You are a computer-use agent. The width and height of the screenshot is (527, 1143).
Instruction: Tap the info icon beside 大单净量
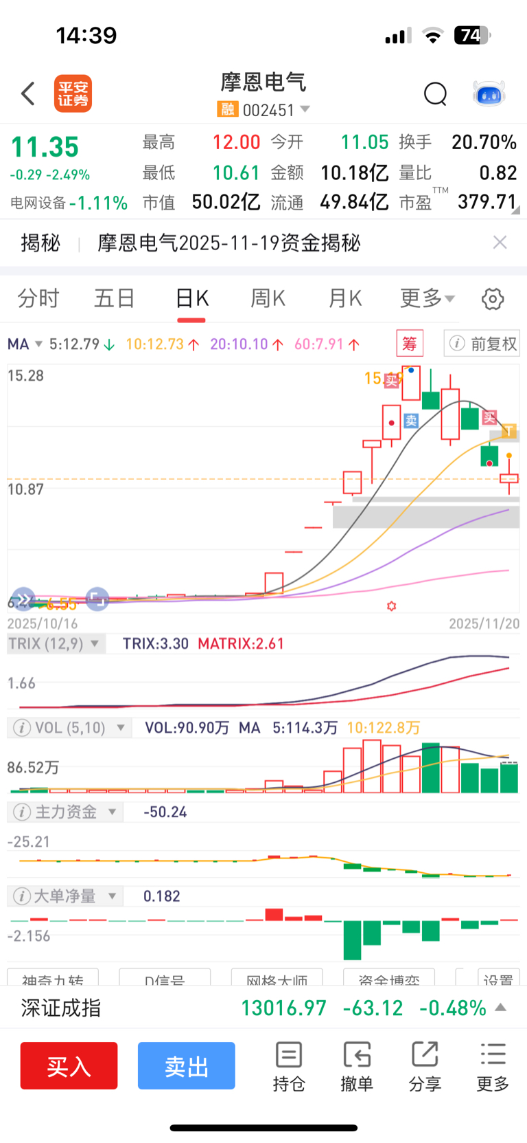coord(22,896)
